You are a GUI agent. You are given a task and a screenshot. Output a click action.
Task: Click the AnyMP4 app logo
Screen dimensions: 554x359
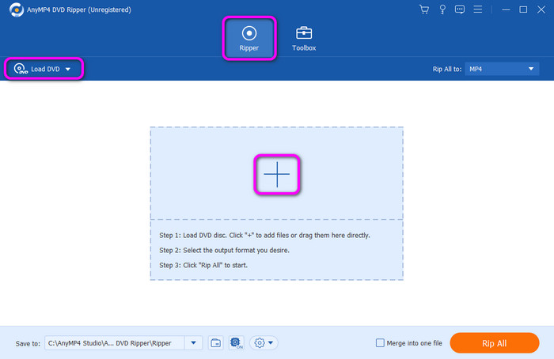(17, 9)
